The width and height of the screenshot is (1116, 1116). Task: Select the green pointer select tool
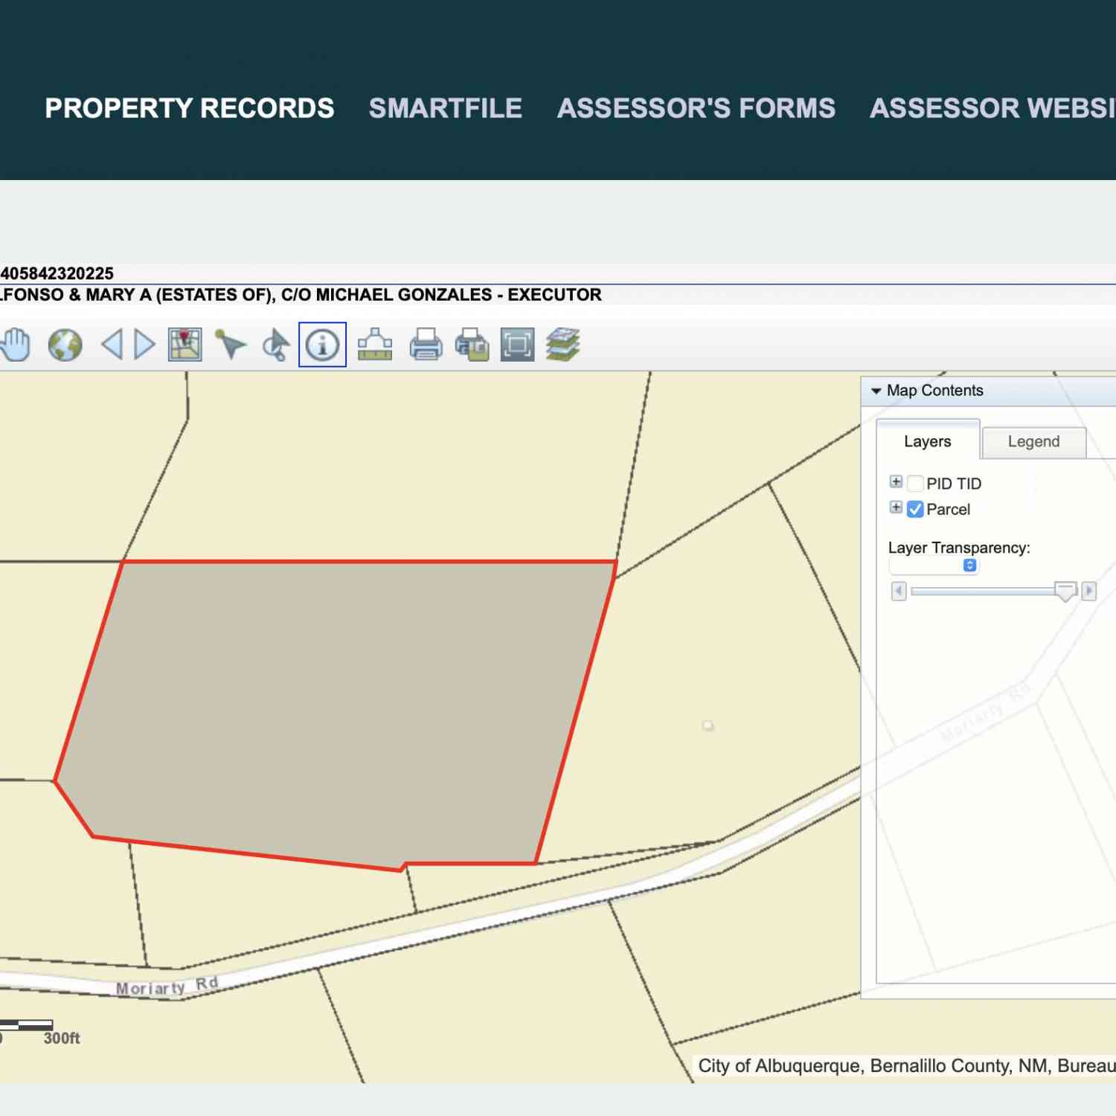tap(231, 344)
